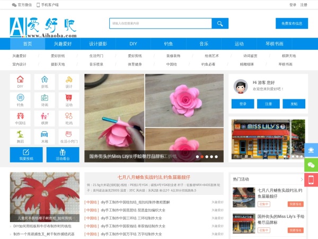Screen dimensions: 318x239
Task: Select the 钓鱼 navigation tab
Action: click(169, 44)
